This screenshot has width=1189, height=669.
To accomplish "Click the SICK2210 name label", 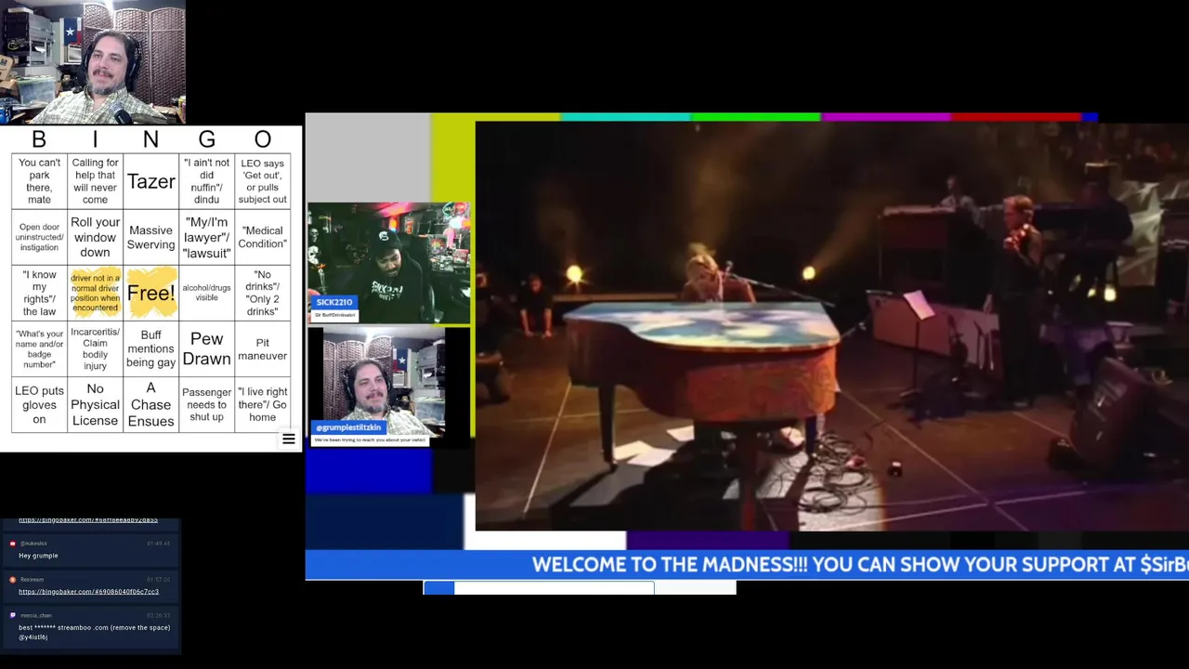I will point(334,302).
